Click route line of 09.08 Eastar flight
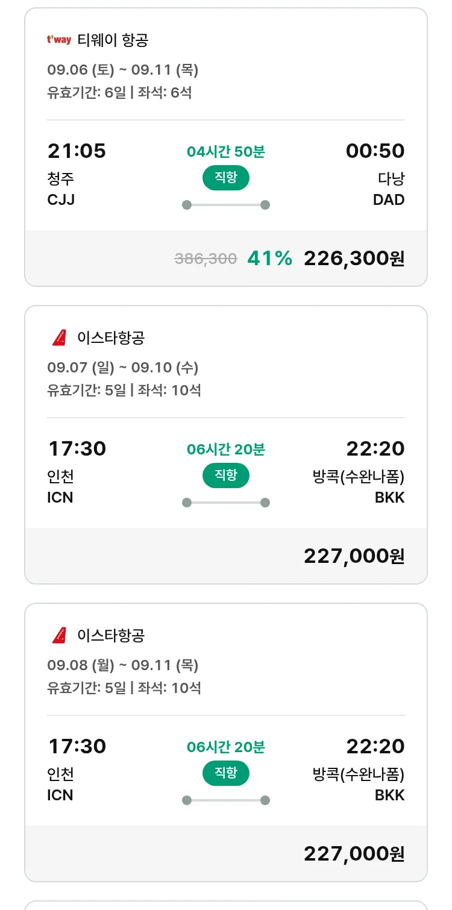 [x=225, y=800]
